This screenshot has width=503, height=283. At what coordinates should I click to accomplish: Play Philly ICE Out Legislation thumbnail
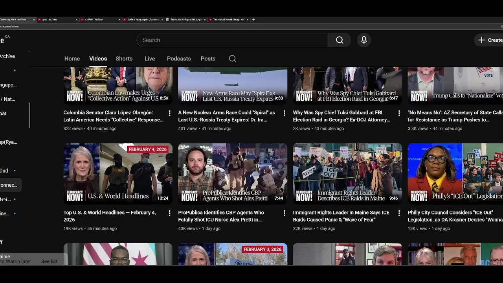(455, 174)
